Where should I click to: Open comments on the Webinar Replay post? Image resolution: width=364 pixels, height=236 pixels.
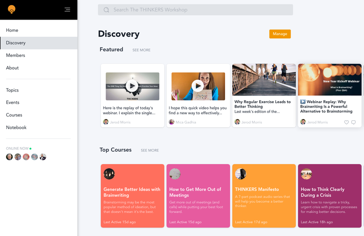(x=354, y=122)
